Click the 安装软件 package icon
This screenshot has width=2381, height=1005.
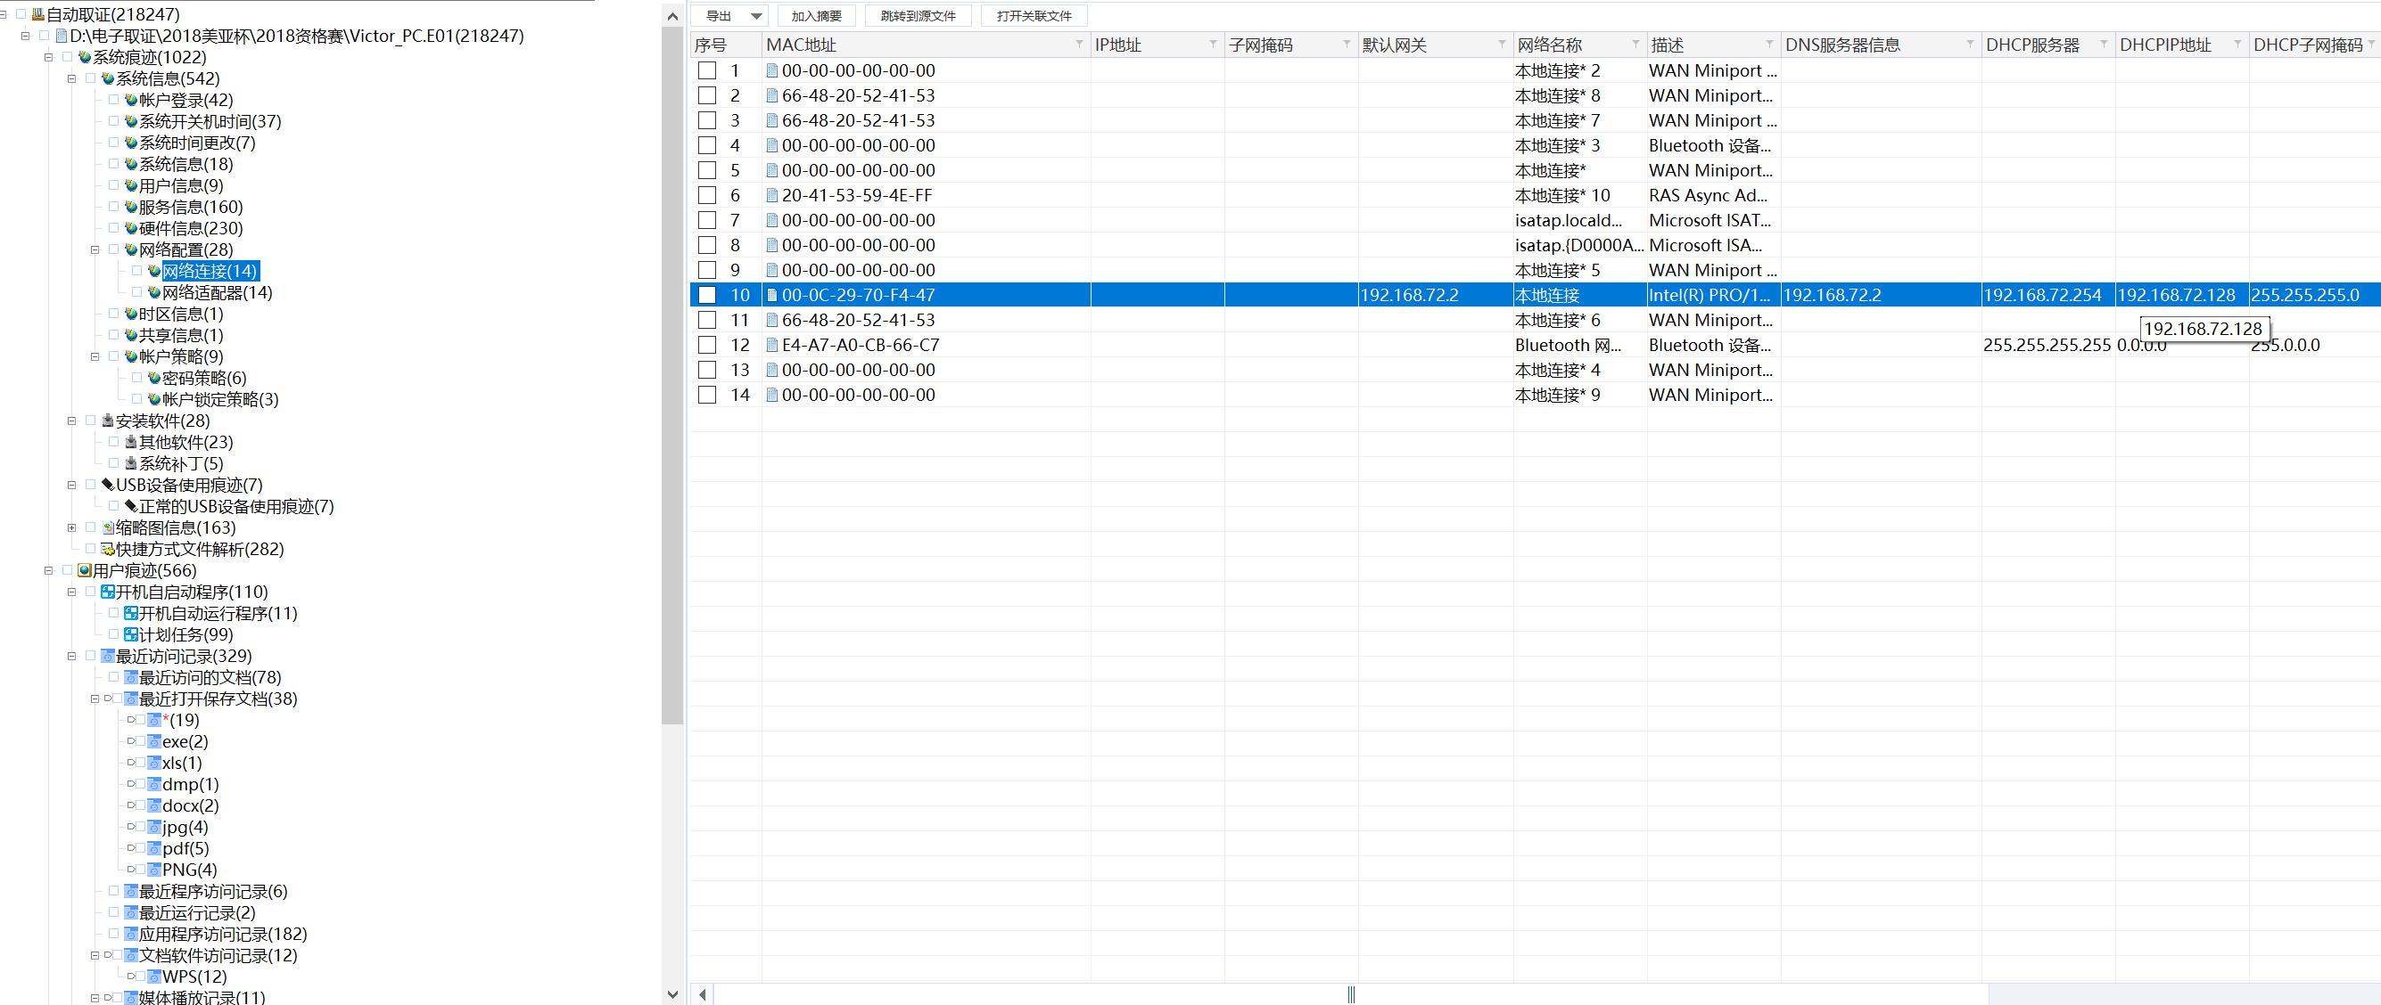107,421
